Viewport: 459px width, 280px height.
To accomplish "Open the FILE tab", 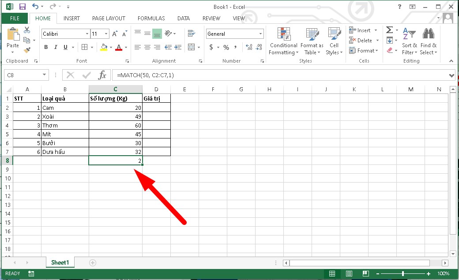I will (x=15, y=19).
